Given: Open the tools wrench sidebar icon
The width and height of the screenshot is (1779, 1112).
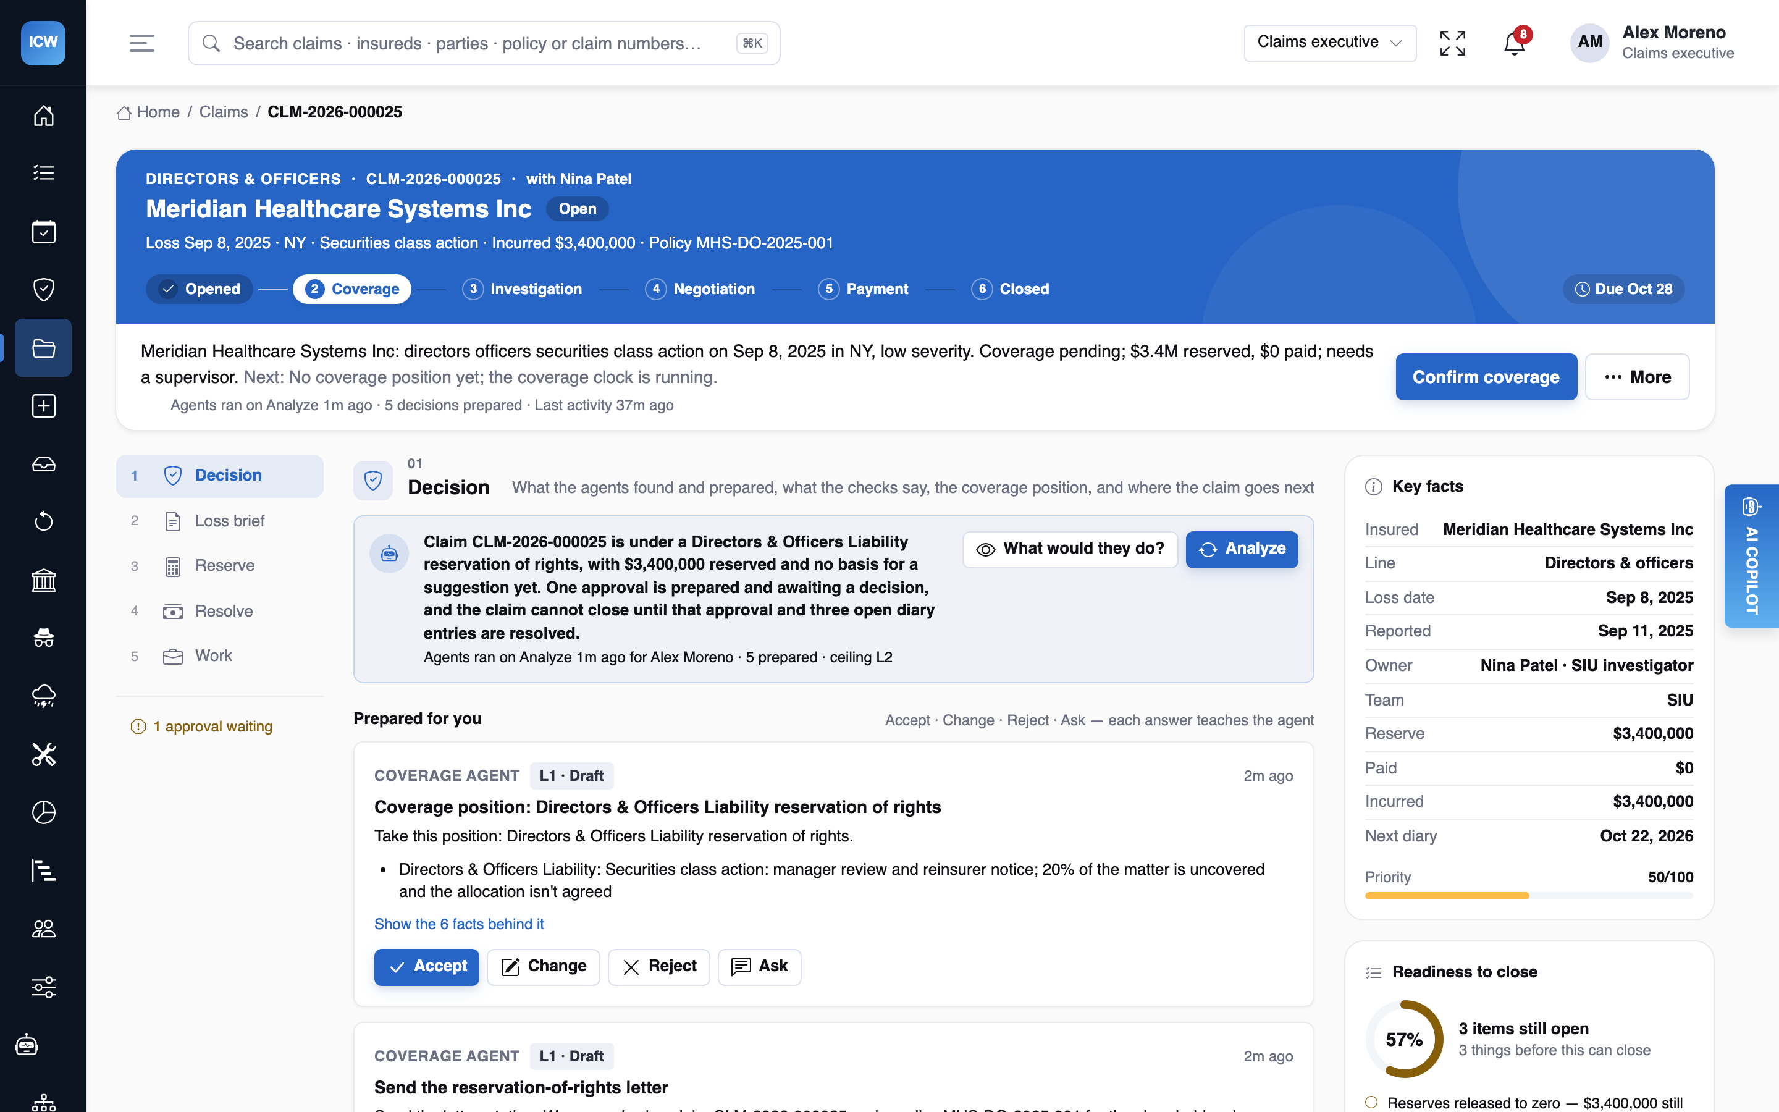Looking at the screenshot, I should (43, 754).
